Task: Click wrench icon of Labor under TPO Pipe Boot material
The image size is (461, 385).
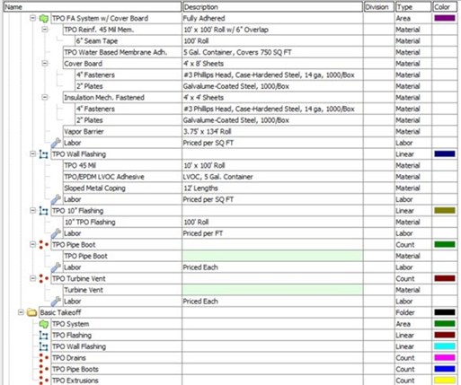Action: (x=56, y=267)
